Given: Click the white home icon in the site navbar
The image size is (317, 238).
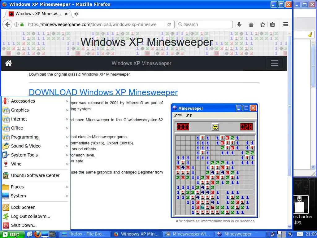Looking at the screenshot, I should 8,63.
